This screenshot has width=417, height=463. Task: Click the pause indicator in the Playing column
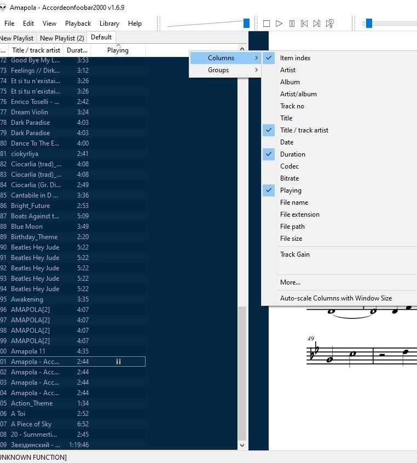(118, 362)
